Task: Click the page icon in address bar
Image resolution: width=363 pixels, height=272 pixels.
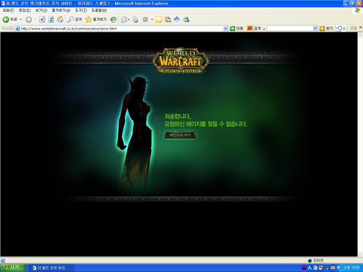Action: (x=18, y=28)
